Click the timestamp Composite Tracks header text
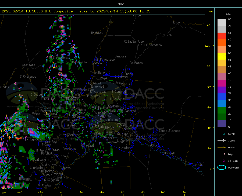242x196 pixels. tap(76, 11)
